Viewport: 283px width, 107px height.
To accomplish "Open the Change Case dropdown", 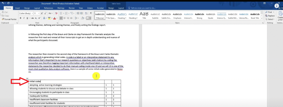I will point(51,13).
